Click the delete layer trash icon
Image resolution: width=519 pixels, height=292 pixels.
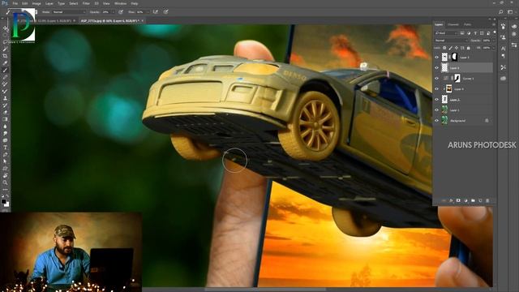pos(487,200)
